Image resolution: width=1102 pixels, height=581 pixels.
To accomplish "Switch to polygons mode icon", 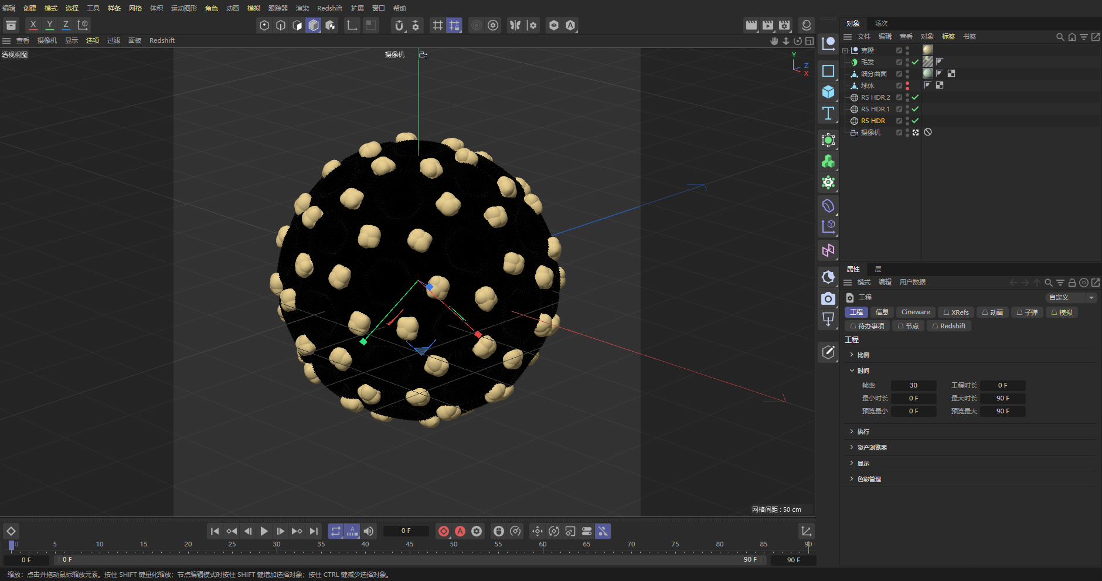I will click(297, 25).
